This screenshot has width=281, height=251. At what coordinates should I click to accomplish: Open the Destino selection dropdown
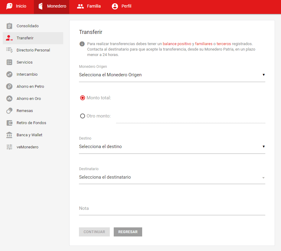click(172, 147)
